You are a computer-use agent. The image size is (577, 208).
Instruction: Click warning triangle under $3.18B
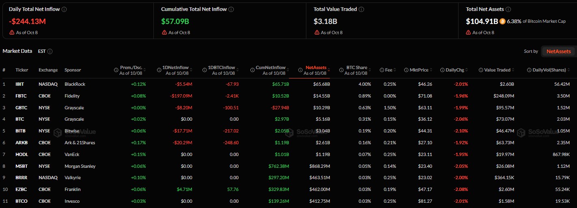tap(316, 32)
